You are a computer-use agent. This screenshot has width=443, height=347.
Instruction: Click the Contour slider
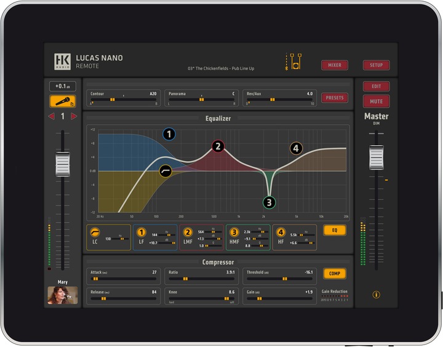coord(124,100)
